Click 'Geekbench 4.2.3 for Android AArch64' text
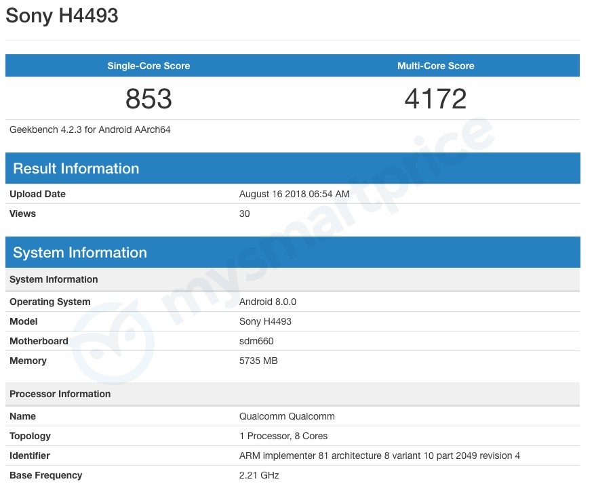Image resolution: width=594 pixels, height=488 pixels. pos(90,130)
